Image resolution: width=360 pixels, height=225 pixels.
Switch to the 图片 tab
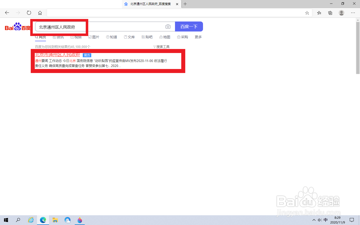[x=94, y=37]
